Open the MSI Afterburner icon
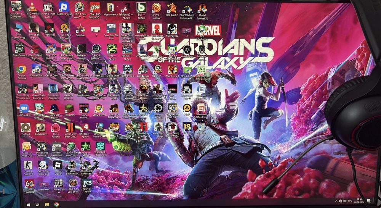The image size is (381, 208). (202, 32)
